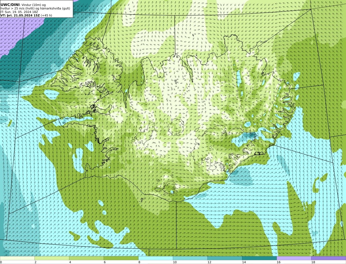The width and height of the screenshot is (346, 264).
Task: Click the "4" legend scale label
Action: (x=70, y=262)
